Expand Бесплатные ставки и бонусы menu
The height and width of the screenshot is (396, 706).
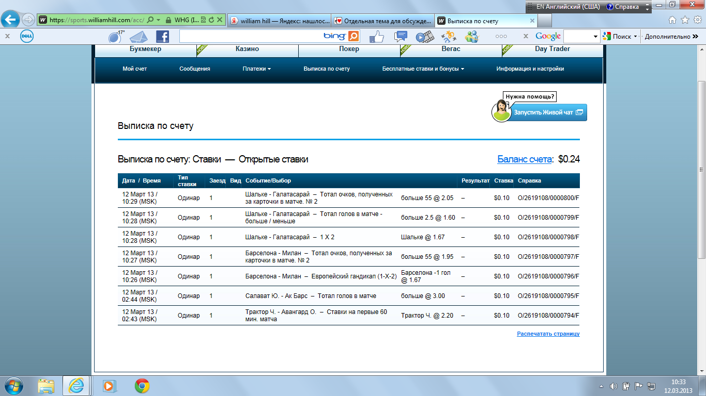[423, 69]
